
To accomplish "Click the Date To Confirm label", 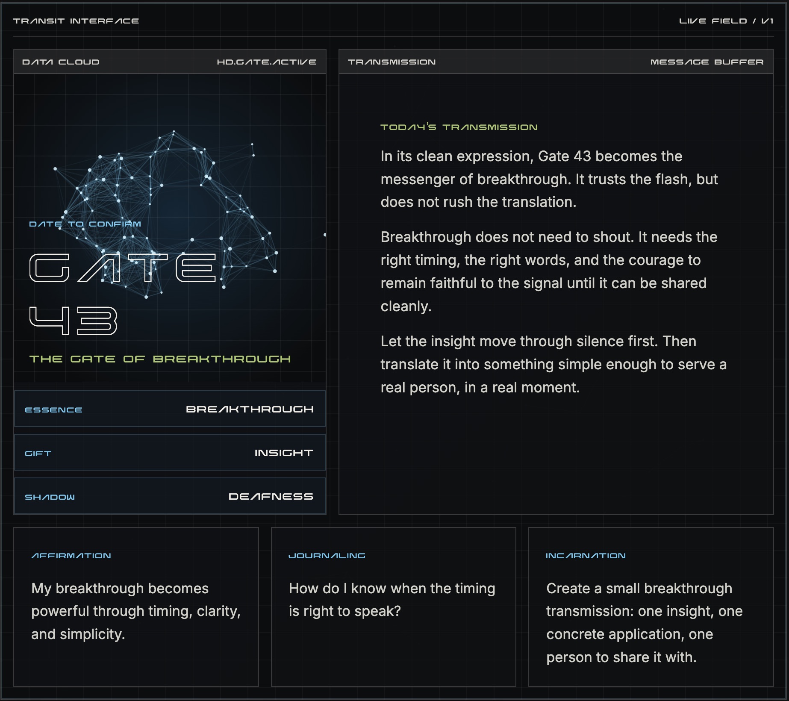I will (85, 224).
